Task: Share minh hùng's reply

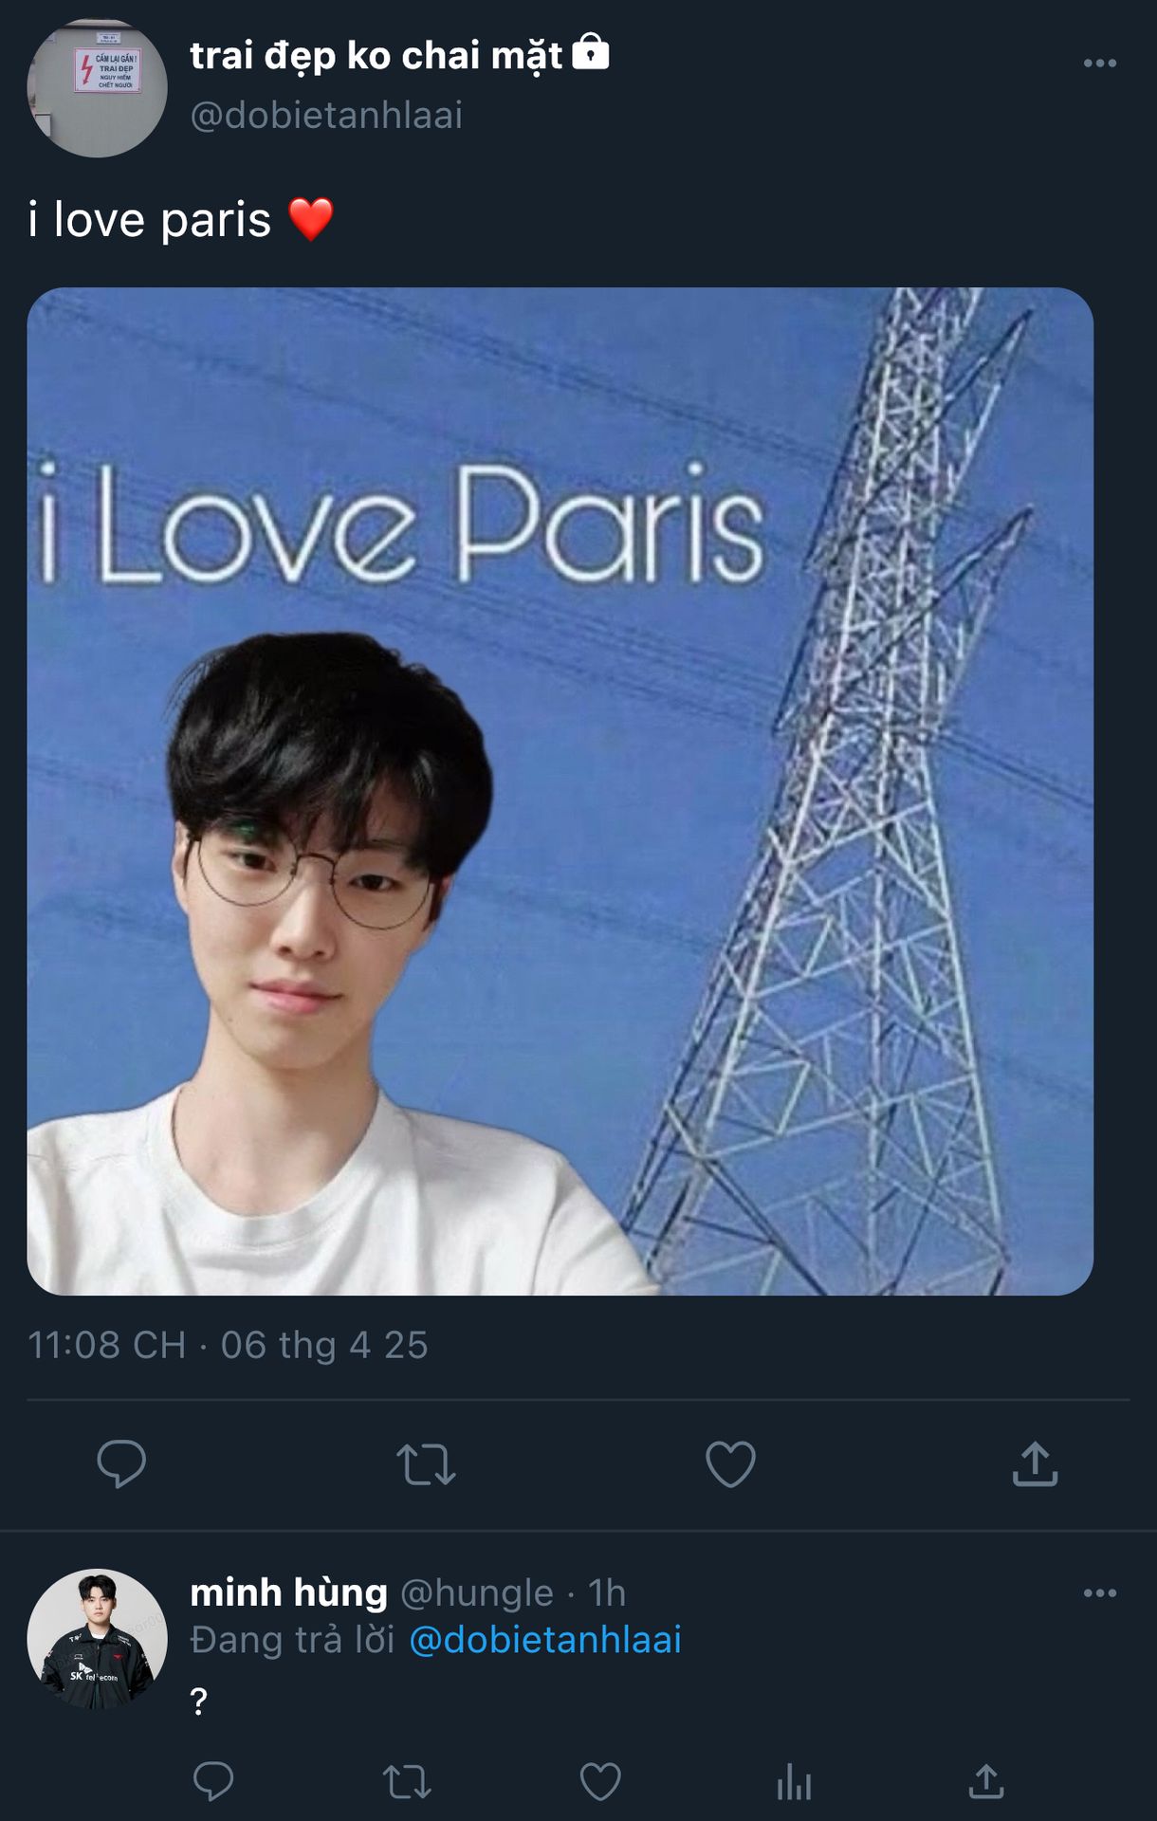Action: pos(986,1782)
